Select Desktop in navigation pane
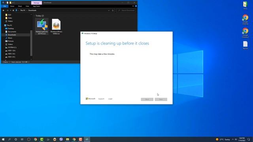Image resolution: width=253 pixels, height=142 pixels. click(11, 28)
